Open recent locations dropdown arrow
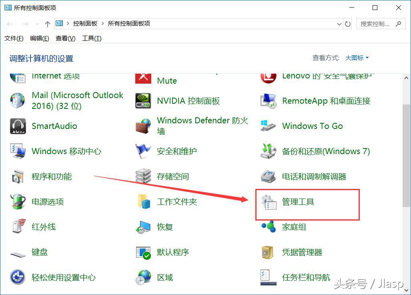411x295 pixels. coord(37,24)
